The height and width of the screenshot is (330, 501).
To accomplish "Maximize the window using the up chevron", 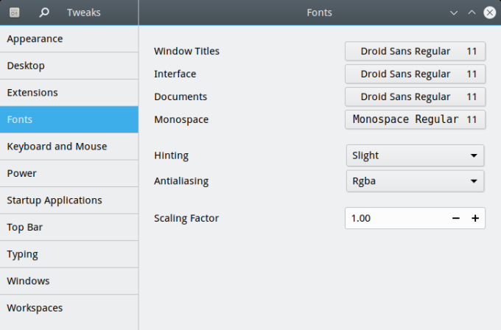I will pos(472,13).
